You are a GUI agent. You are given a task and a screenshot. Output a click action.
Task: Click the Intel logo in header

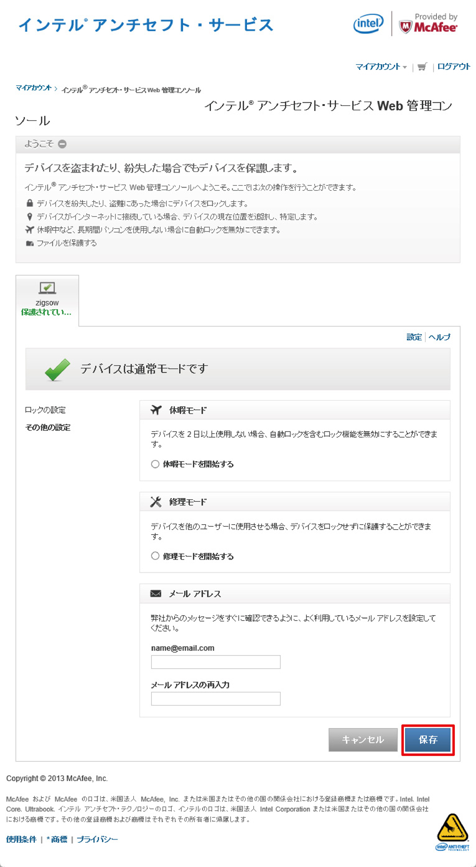368,24
